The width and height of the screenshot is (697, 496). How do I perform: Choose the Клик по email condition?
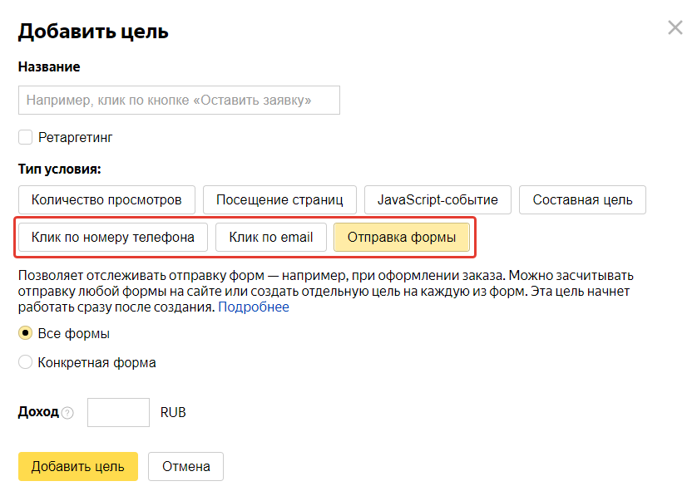(x=271, y=237)
